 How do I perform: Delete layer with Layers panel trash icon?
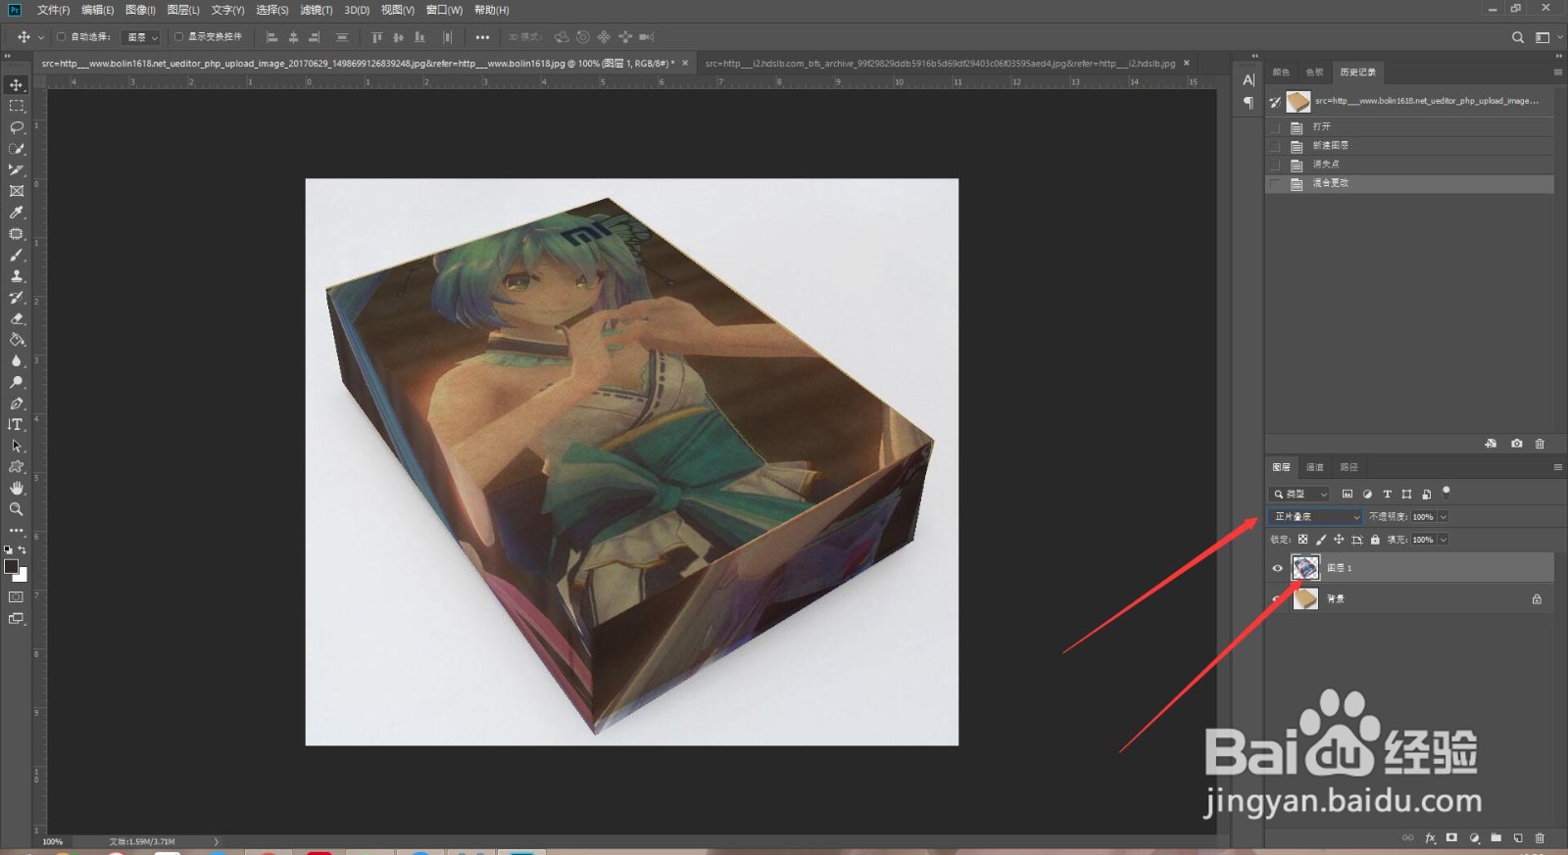point(1540,838)
